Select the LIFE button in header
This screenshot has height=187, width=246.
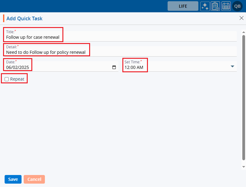click(183, 6)
